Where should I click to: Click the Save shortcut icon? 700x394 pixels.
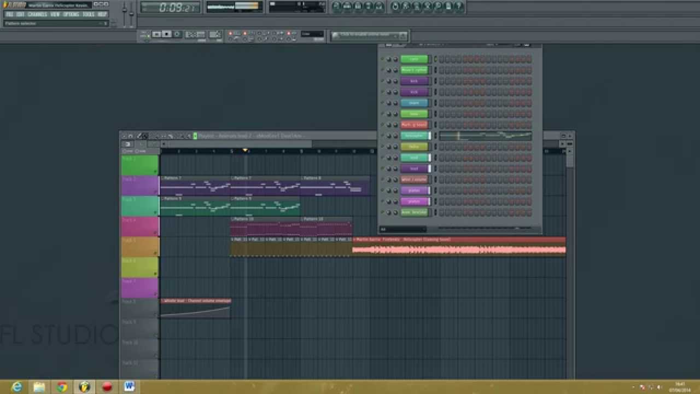point(405,7)
